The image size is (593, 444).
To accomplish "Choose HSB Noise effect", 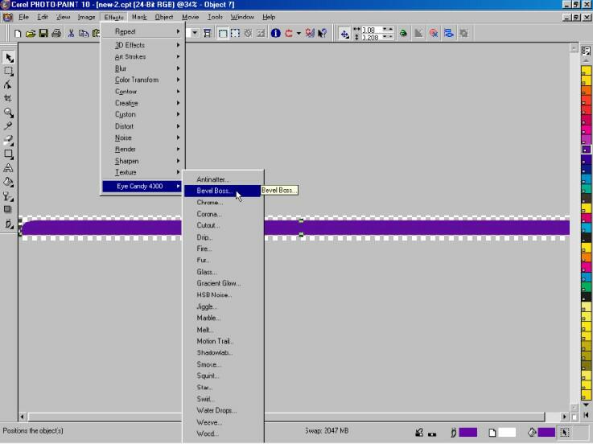I will [222, 295].
